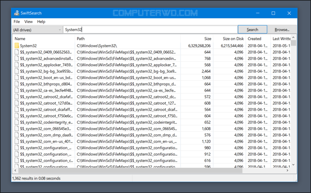311x193 pixels.
Task: Maximize the SwiftSearch window
Action: click(x=273, y=13)
